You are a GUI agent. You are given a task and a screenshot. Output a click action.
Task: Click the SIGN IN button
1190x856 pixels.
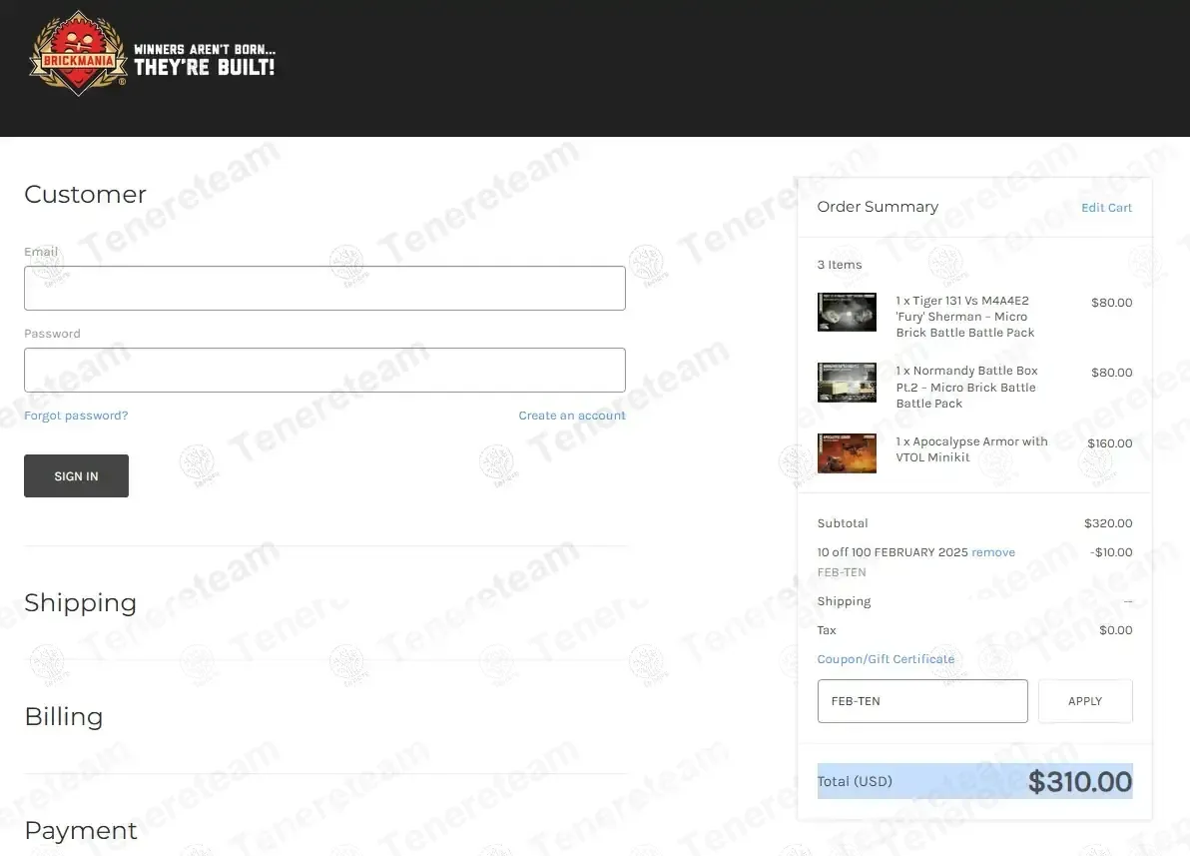76,476
